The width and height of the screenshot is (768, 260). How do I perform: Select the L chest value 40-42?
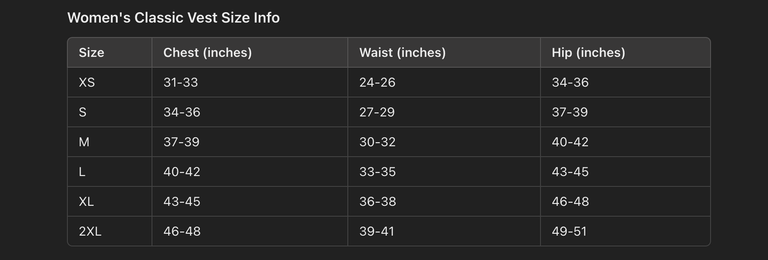(182, 171)
